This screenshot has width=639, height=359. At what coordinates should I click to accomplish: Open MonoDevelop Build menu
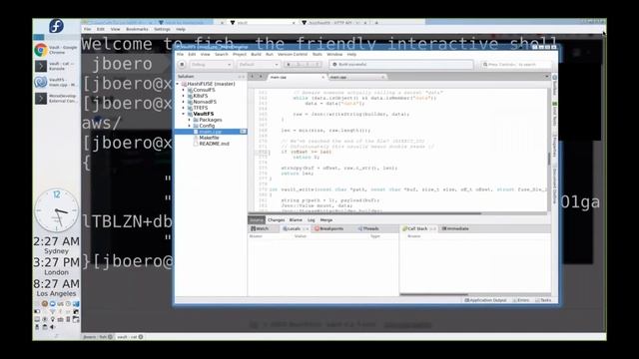(x=256, y=54)
